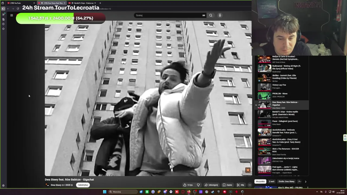Open options menu for Kizo video
The image size is (347, 195).
pyautogui.click(x=308, y=187)
